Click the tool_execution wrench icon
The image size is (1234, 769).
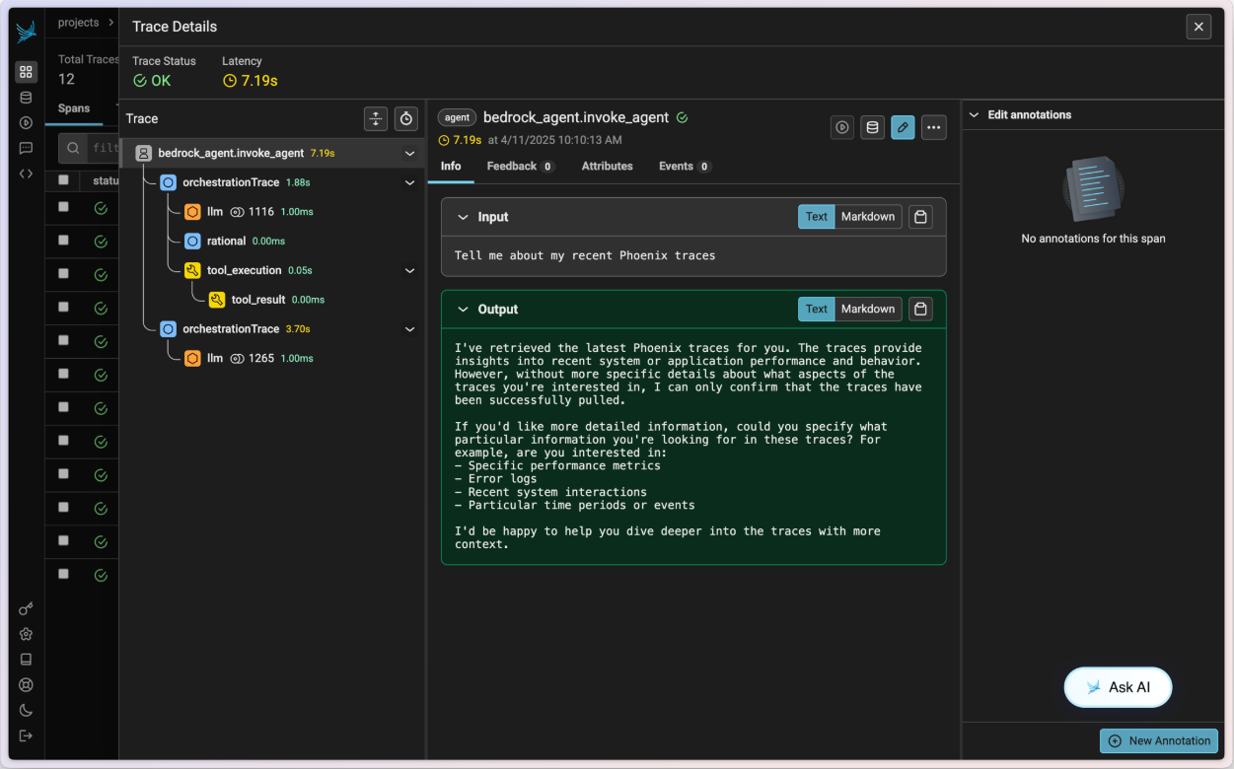point(192,270)
